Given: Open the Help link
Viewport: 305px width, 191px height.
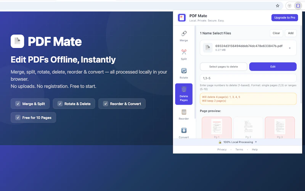Looking at the screenshot, I should (255, 149).
